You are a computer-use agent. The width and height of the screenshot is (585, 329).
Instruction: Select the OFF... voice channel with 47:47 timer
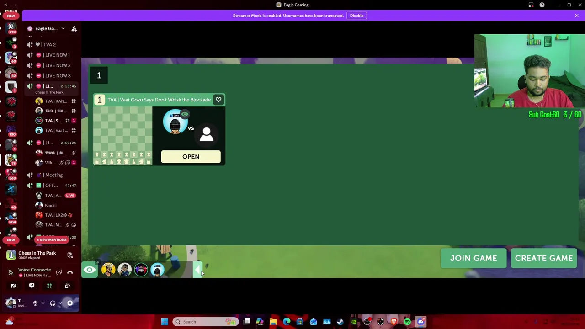pos(50,186)
